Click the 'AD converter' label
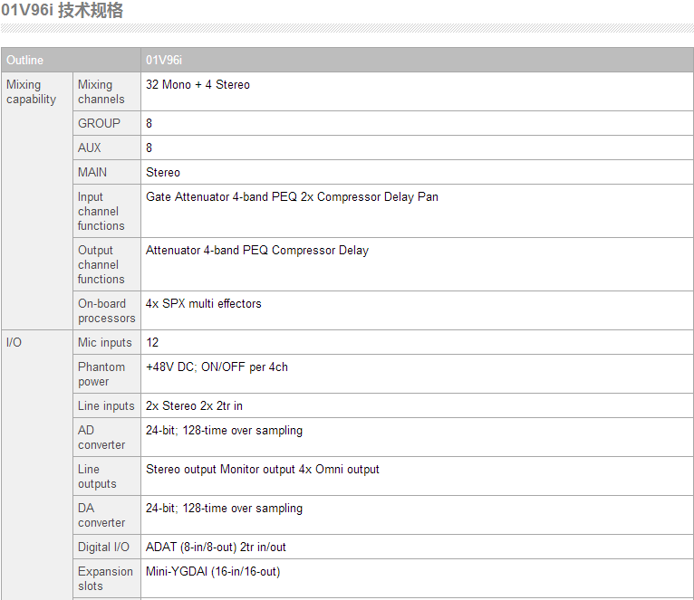The height and width of the screenshot is (600, 694). pyautogui.click(x=101, y=437)
